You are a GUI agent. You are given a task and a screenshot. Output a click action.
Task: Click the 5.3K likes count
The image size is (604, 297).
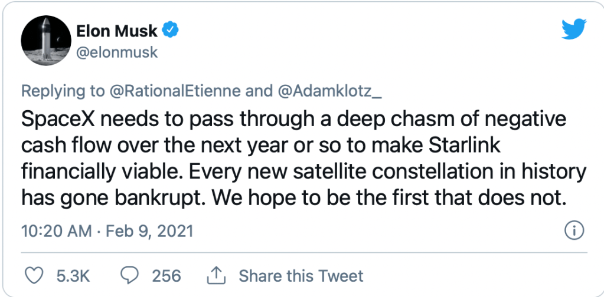pyautogui.click(x=71, y=275)
